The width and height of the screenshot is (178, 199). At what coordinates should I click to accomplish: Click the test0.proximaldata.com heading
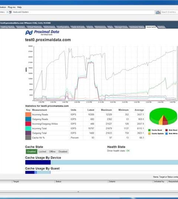click(x=48, y=40)
